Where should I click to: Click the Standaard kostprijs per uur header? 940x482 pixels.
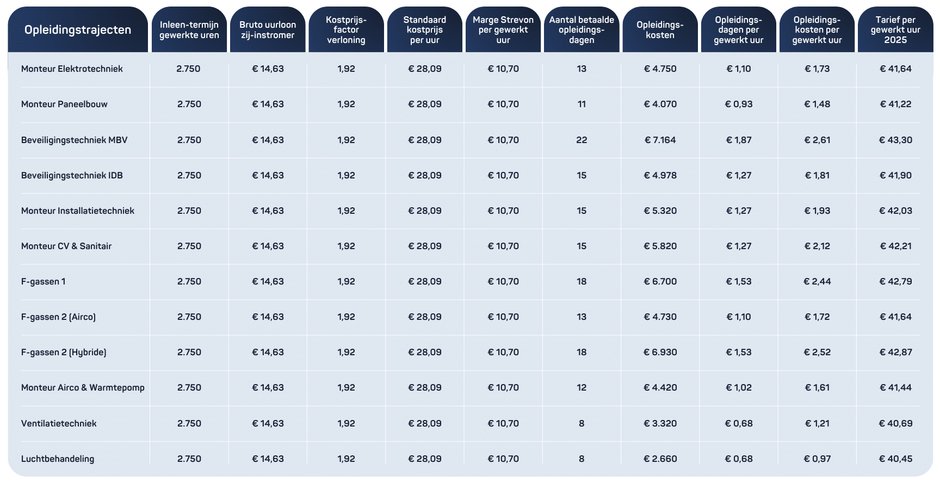click(425, 30)
